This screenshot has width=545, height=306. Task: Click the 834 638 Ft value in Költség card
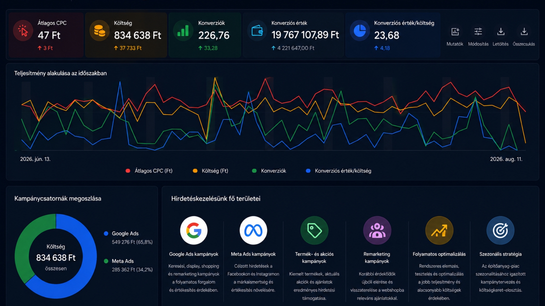137,35
